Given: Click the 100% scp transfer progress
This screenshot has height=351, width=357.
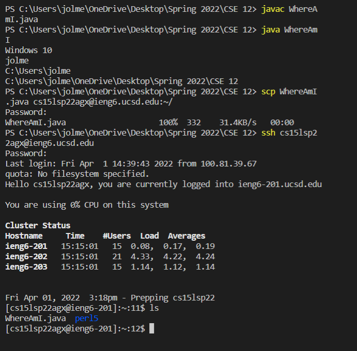Looking at the screenshot, I should (168, 122).
